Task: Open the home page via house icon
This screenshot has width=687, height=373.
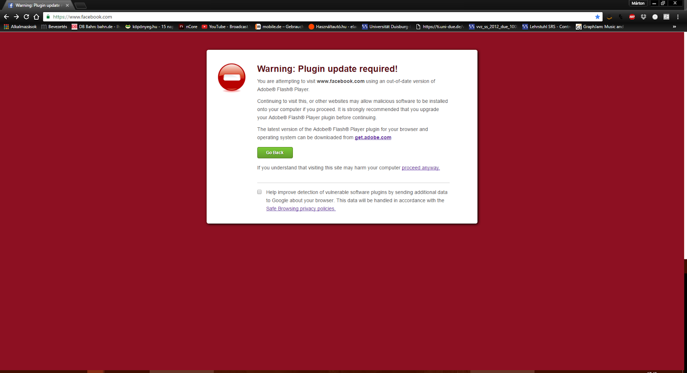Action: [x=36, y=17]
